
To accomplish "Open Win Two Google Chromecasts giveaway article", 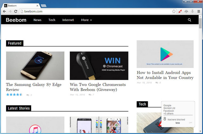I will 98,87.
